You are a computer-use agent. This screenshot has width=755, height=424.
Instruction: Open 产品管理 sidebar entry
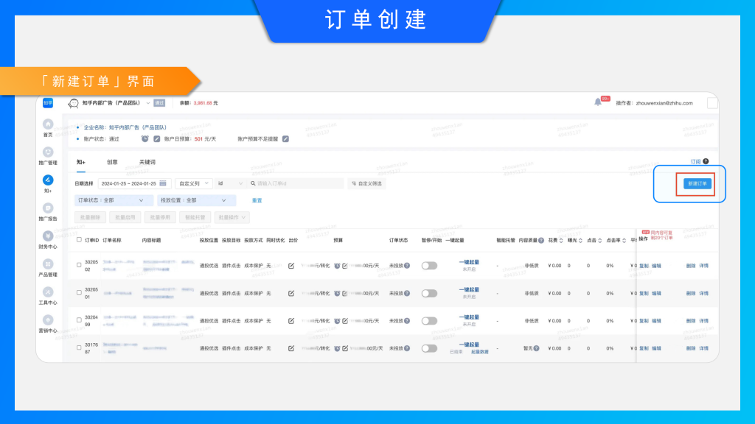coord(48,264)
